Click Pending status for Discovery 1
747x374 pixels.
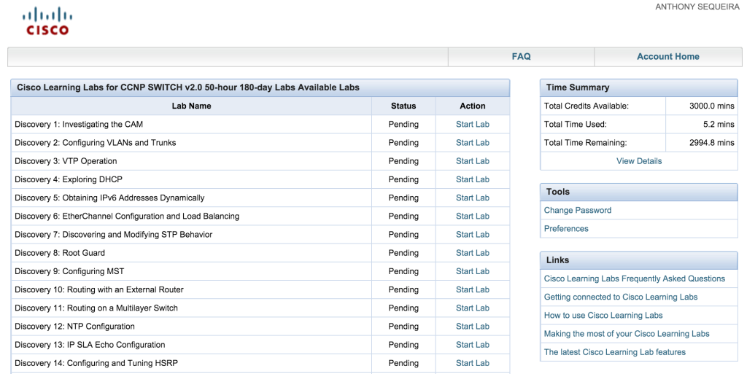403,125
